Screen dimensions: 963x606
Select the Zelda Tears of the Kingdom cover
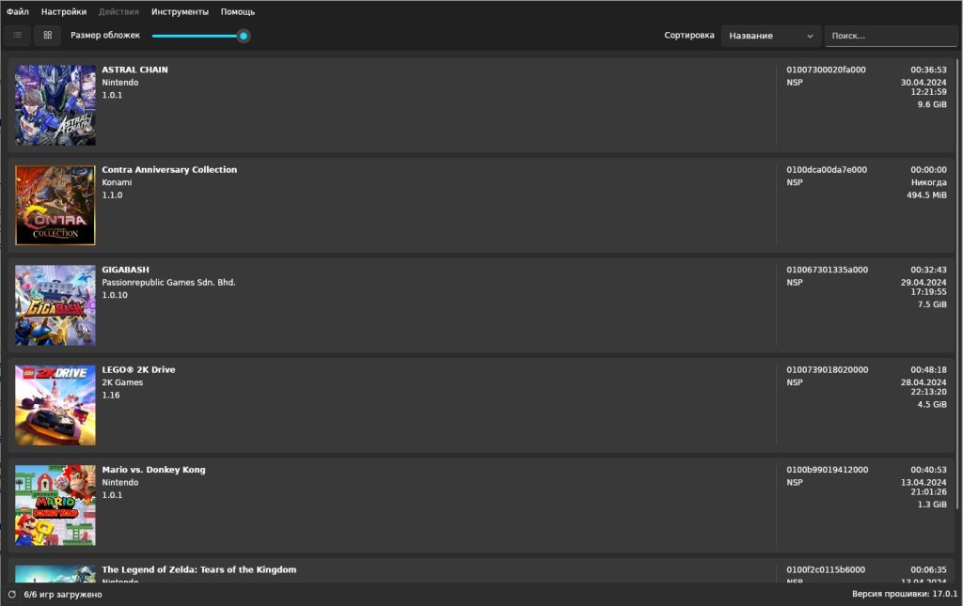click(55, 574)
